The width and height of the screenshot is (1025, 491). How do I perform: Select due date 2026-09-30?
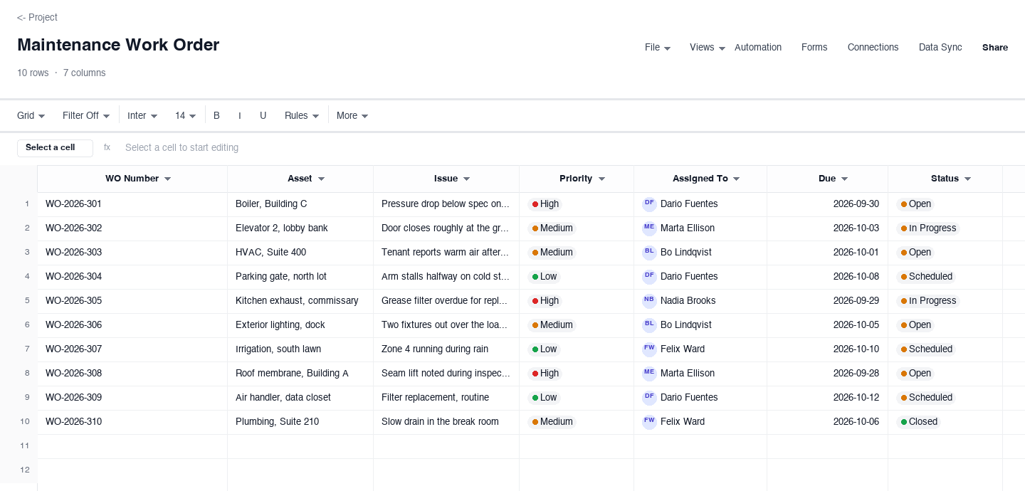(x=828, y=204)
